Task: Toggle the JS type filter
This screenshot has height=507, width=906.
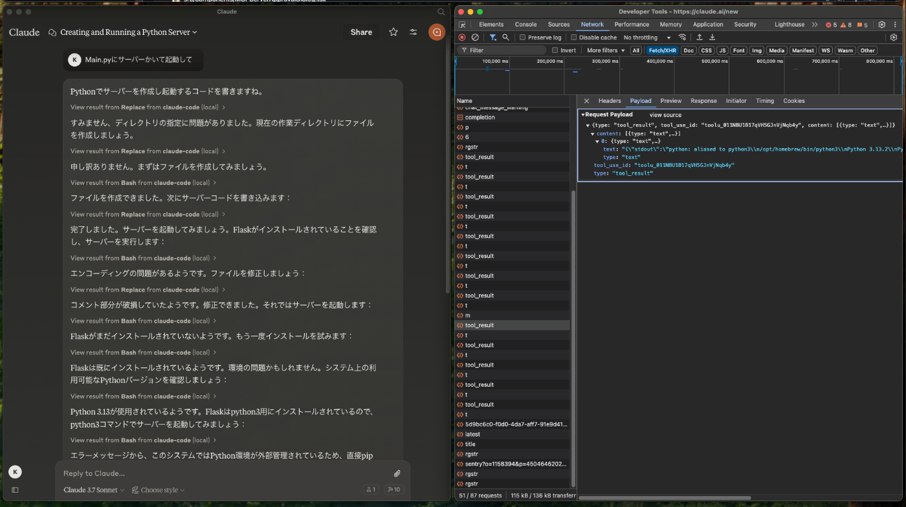Action: (722, 50)
